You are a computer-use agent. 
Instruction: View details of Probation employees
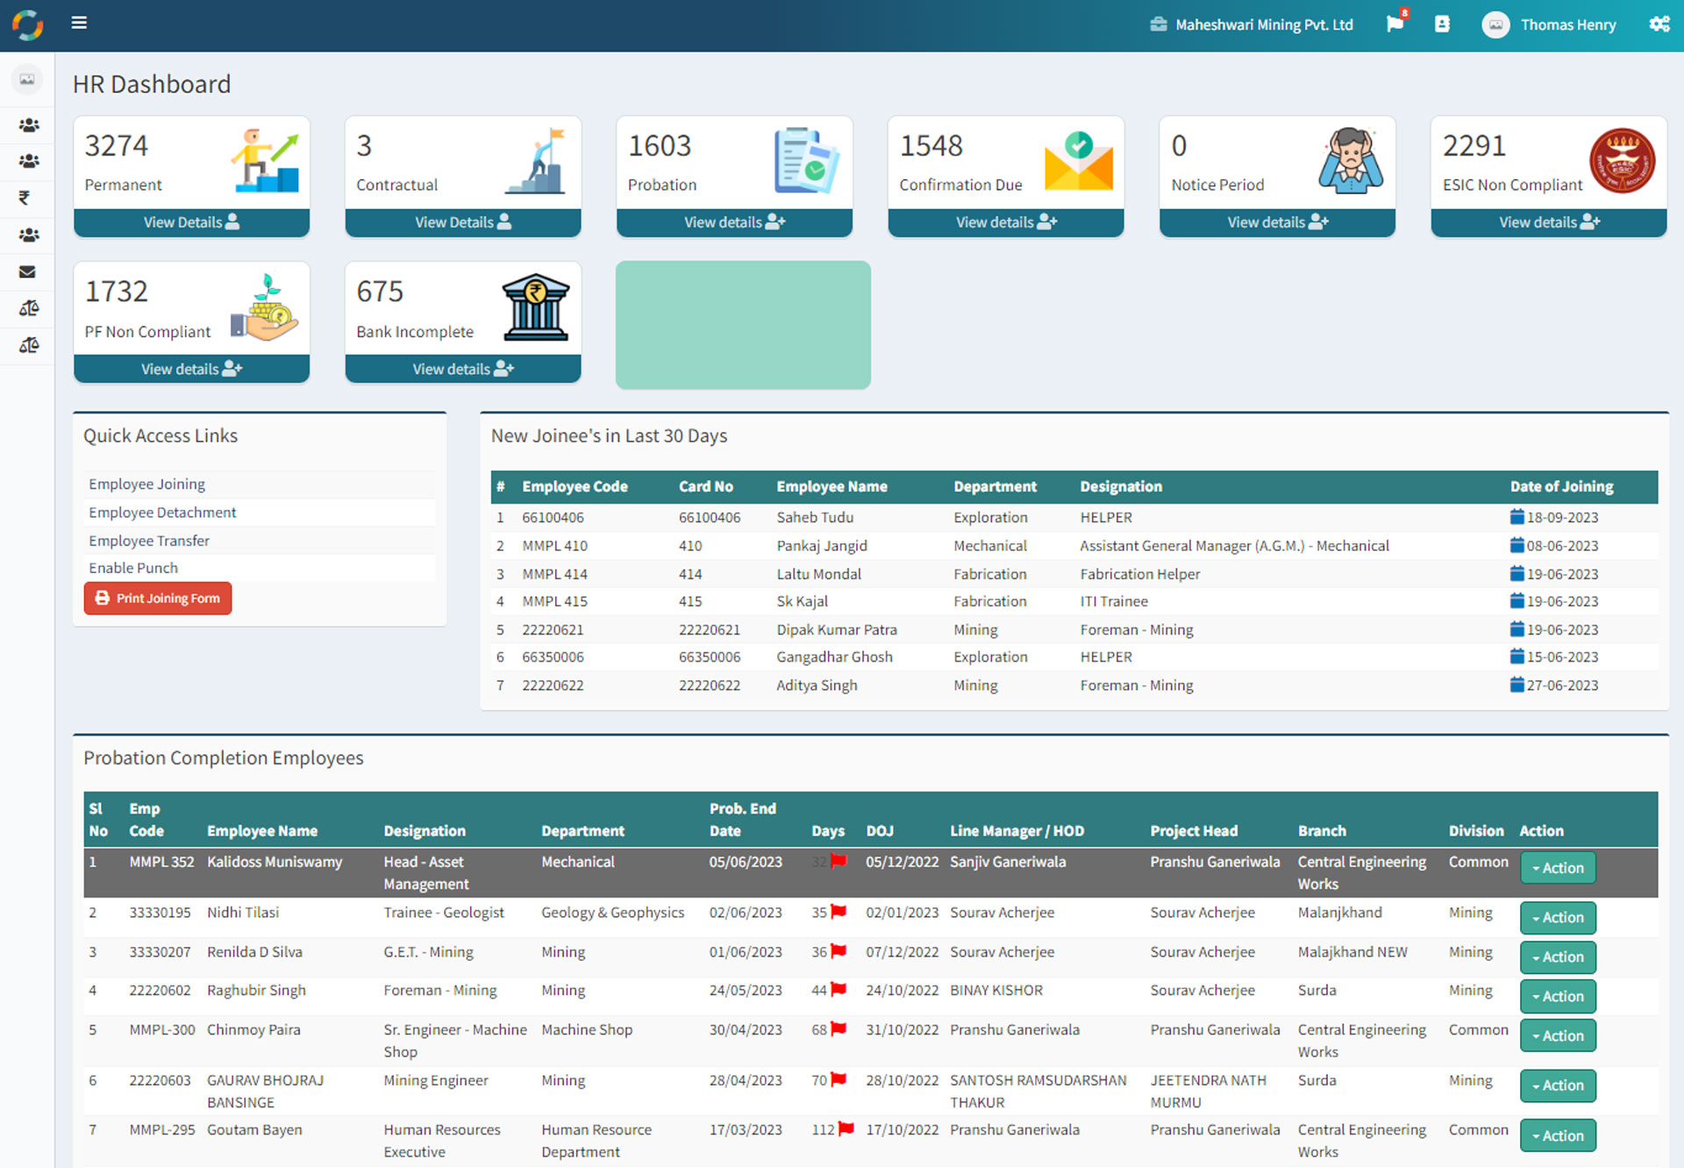[734, 223]
